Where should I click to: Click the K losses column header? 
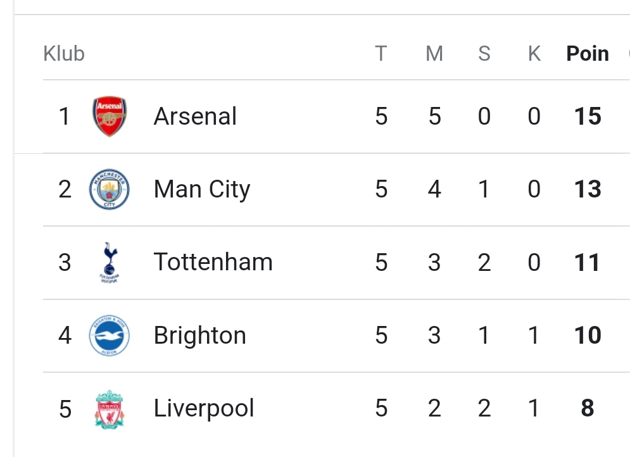[x=534, y=54]
